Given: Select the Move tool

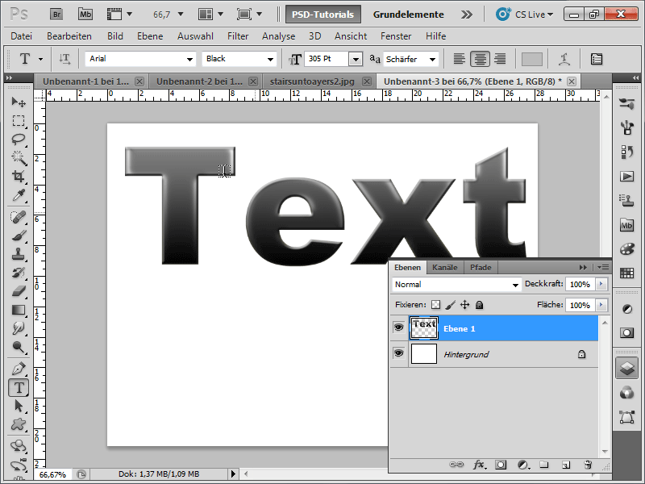Looking at the screenshot, I should tap(19, 102).
